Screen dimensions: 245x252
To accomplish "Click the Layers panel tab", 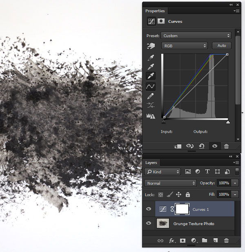I will [151, 163].
